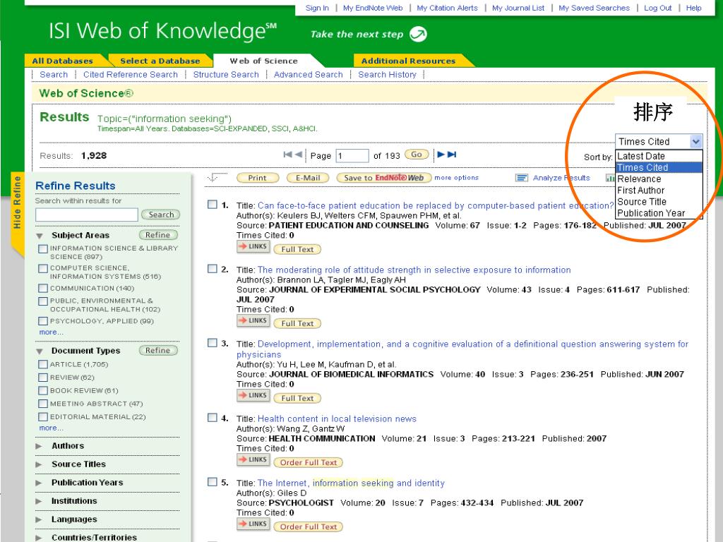This screenshot has height=542, width=723.
Task: Open the 'more options' link
Action: tap(457, 178)
